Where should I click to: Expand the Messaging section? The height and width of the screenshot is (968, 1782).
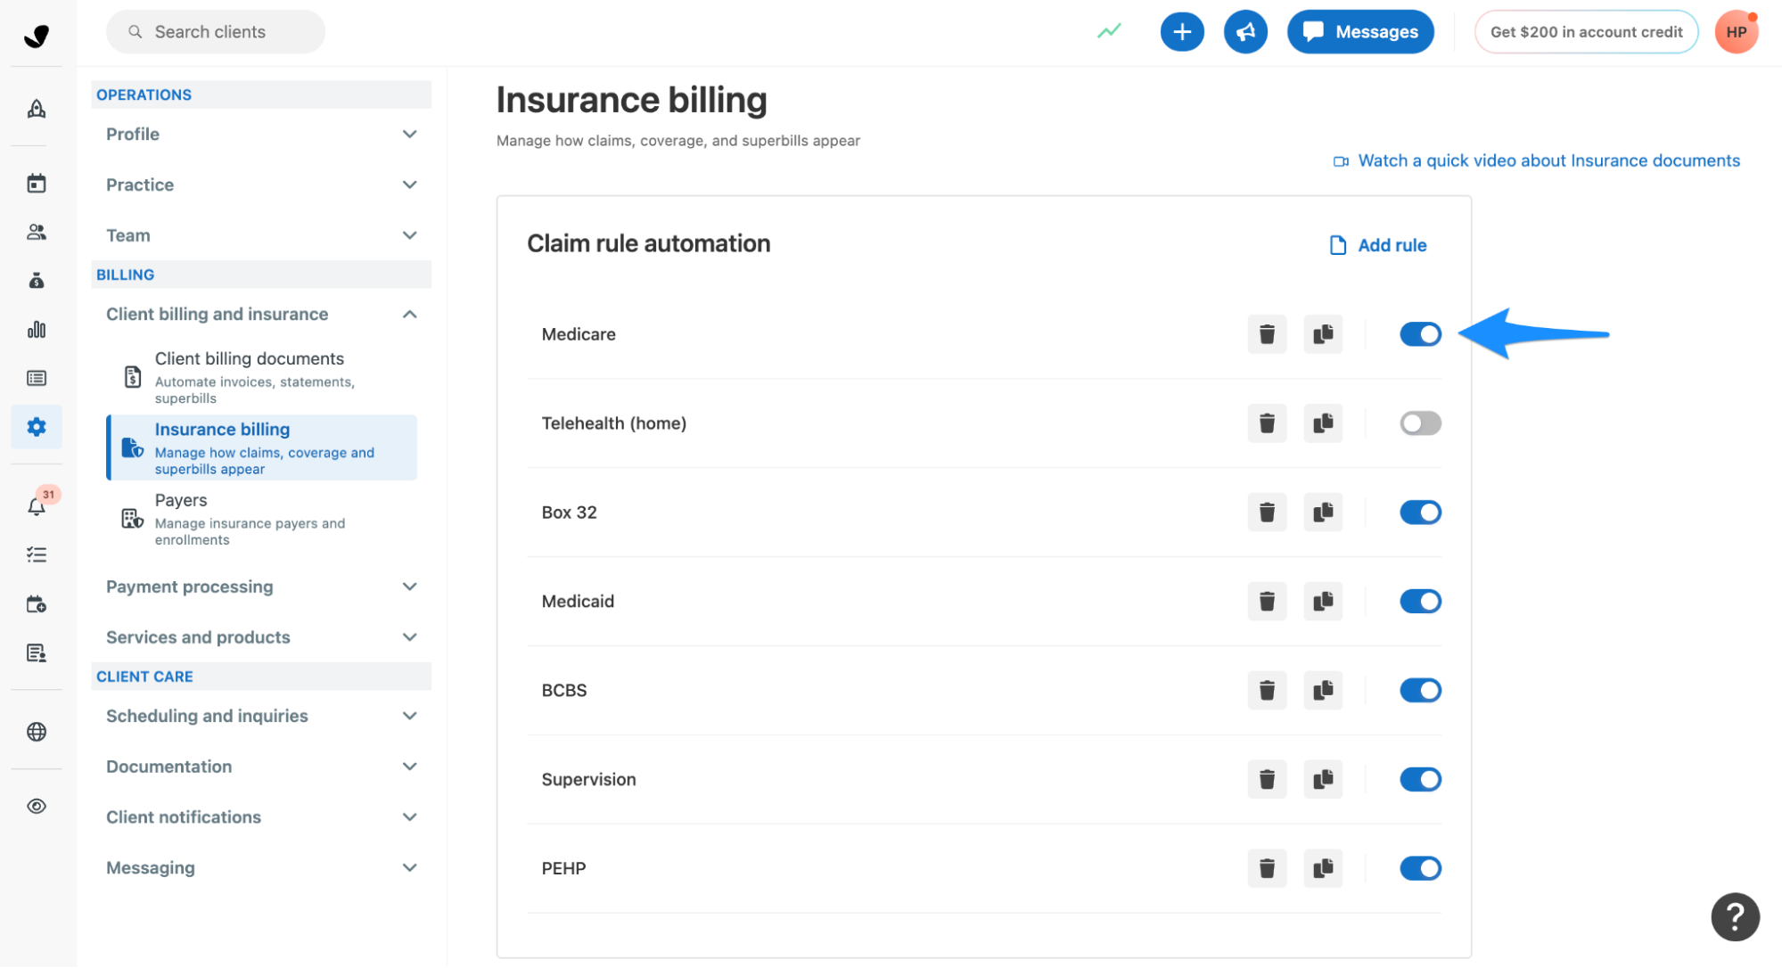pos(261,869)
